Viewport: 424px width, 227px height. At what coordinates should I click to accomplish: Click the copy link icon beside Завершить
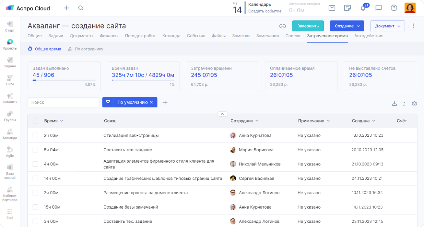[282, 26]
